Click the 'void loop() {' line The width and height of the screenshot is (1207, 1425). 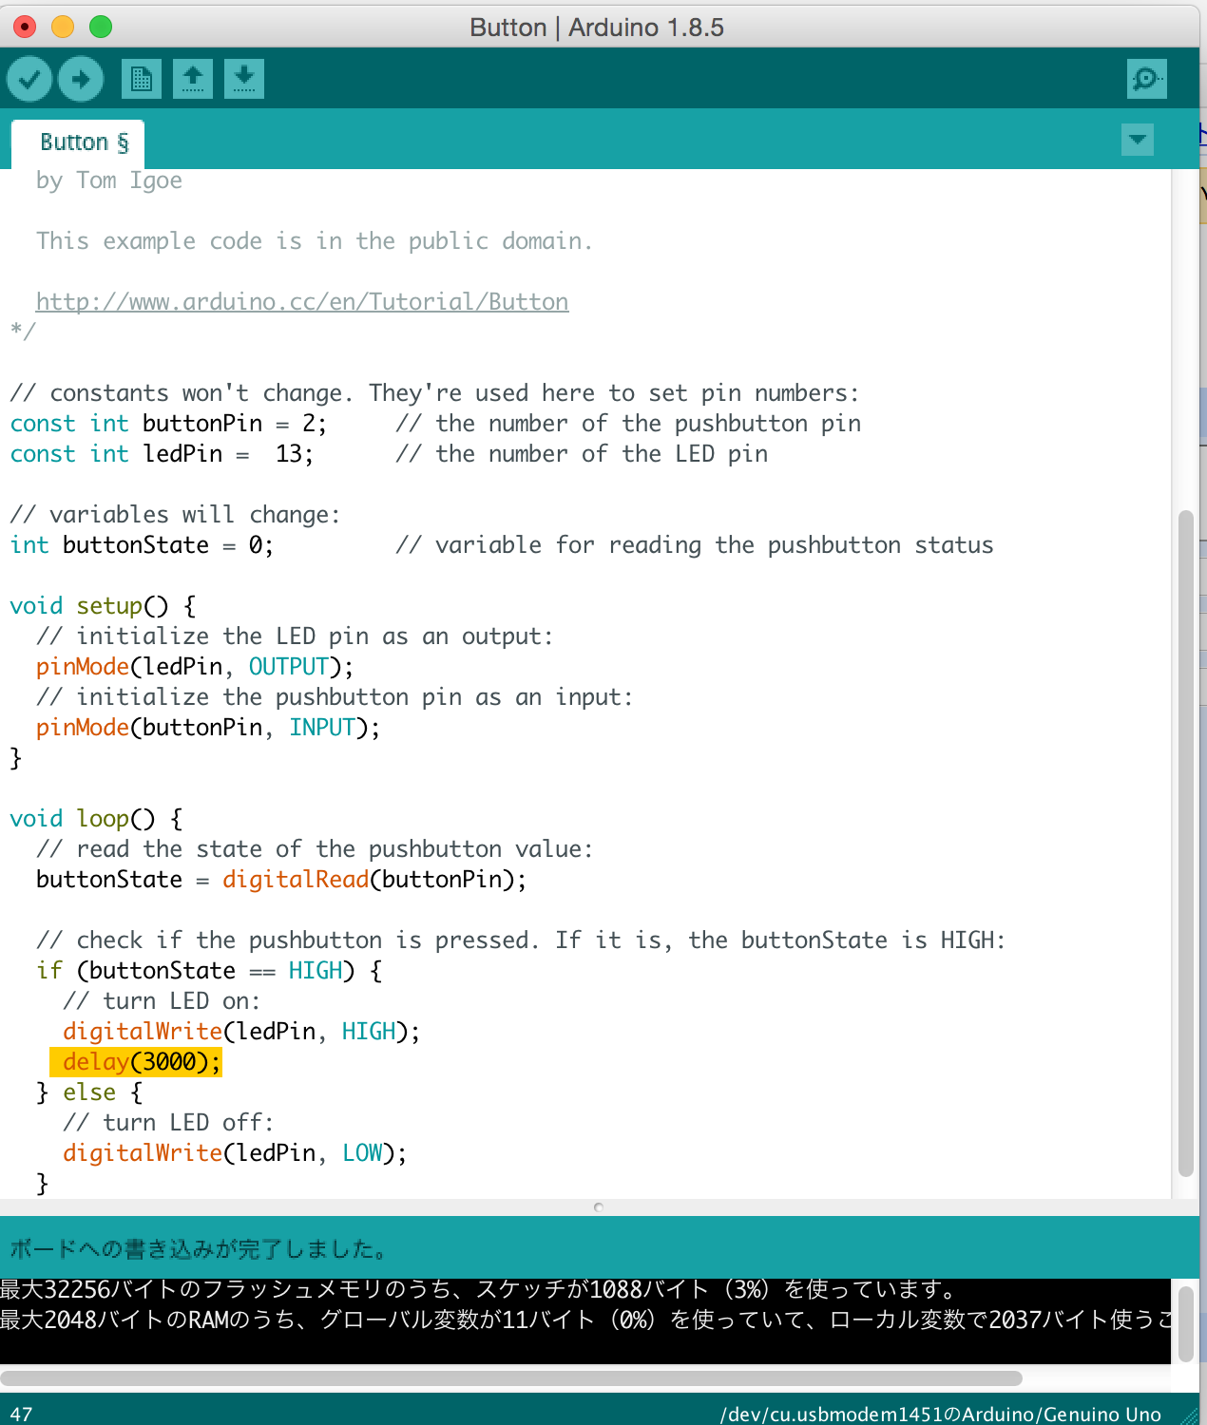(97, 819)
